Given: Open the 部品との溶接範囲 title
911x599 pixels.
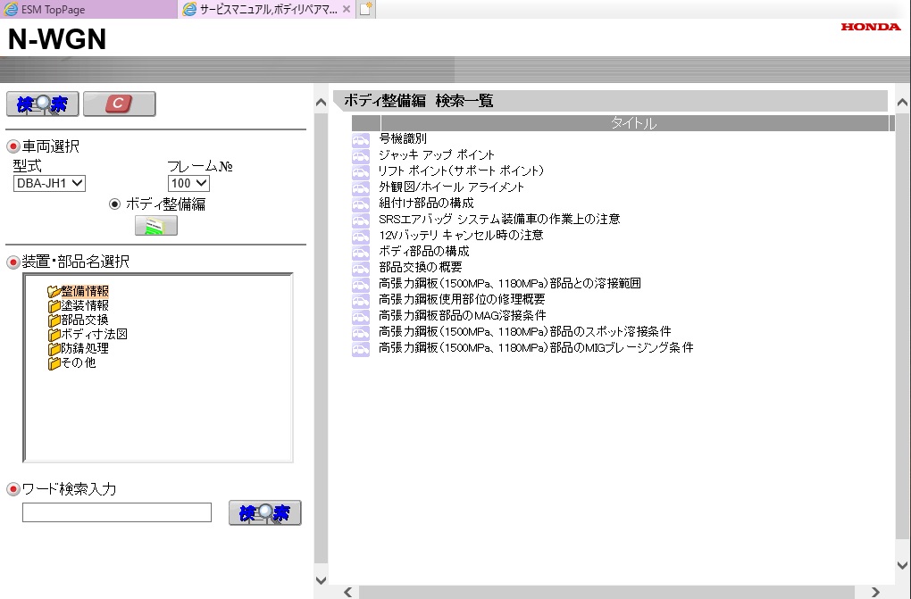Looking at the screenshot, I should coord(510,283).
